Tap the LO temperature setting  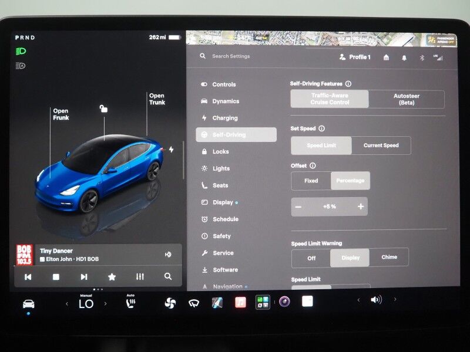(x=86, y=304)
